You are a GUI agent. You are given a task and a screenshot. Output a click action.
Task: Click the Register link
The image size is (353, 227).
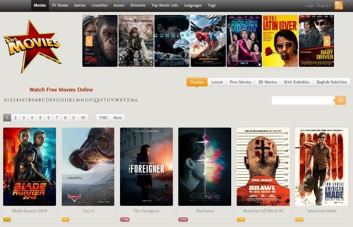point(324,6)
